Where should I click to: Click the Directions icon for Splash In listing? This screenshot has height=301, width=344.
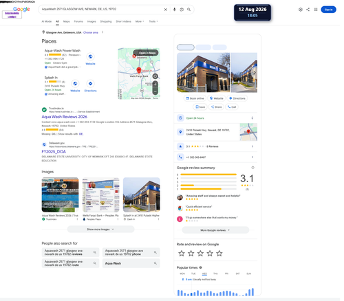pos(90,84)
